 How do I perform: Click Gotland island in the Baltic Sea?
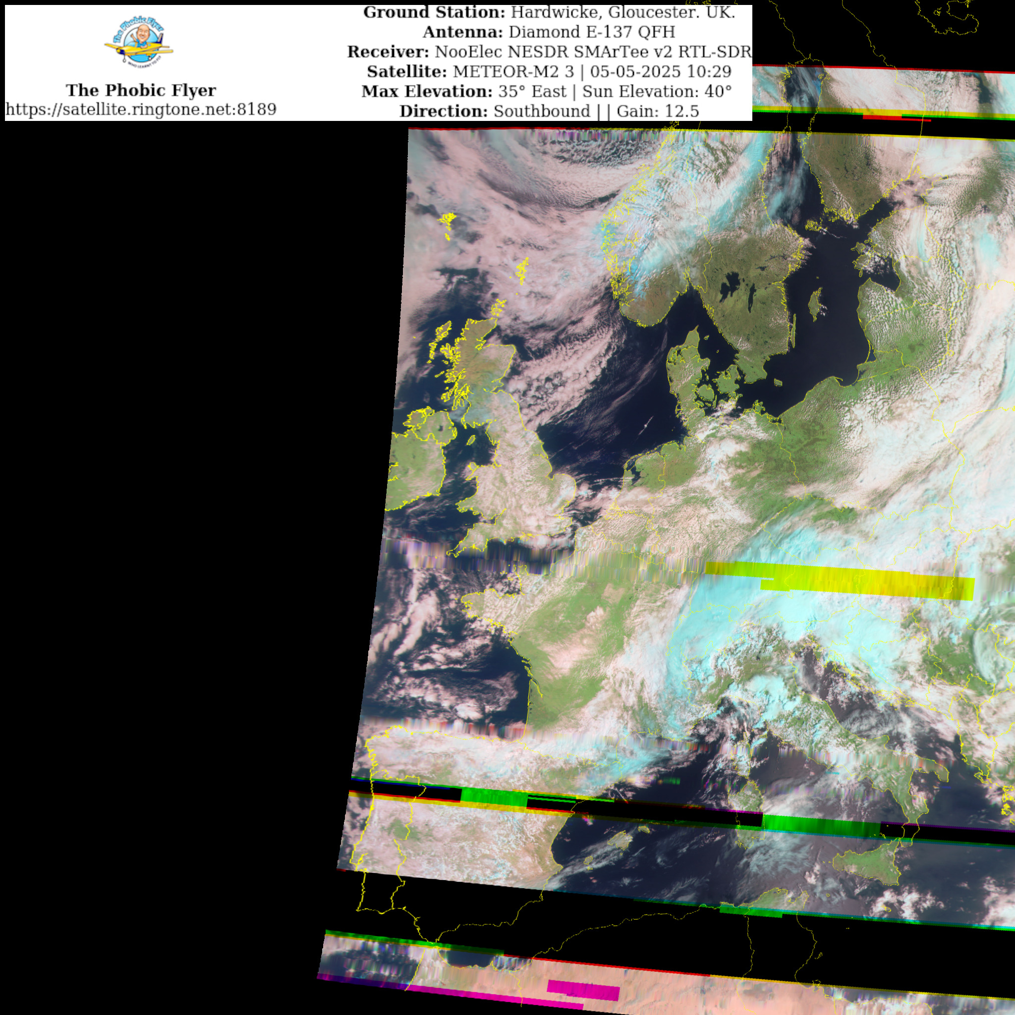[815, 305]
